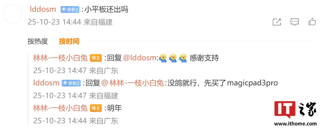
Task: Click the lddosm username in the magicpad3pro reply
Action: pos(46,83)
